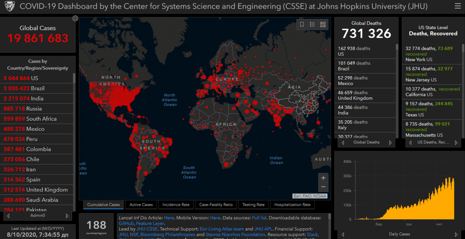This screenshot has height=239, width=465.
Task: Switch to Testing Rate tab
Action: (253, 205)
